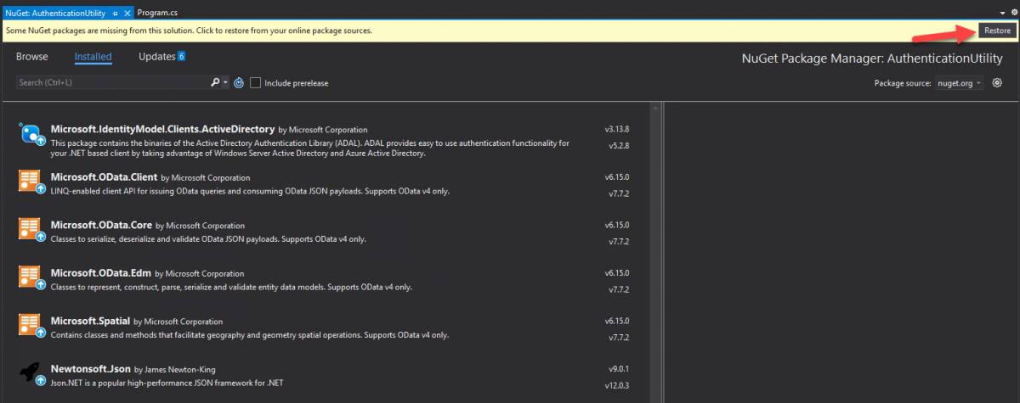Click the Restore button
This screenshot has width=1020, height=403.
click(996, 31)
